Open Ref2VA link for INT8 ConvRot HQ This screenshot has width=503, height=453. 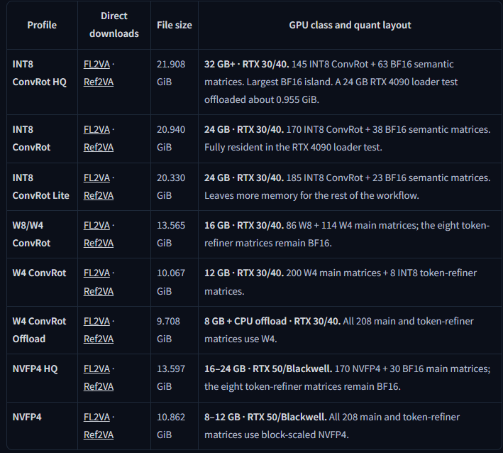click(x=99, y=82)
